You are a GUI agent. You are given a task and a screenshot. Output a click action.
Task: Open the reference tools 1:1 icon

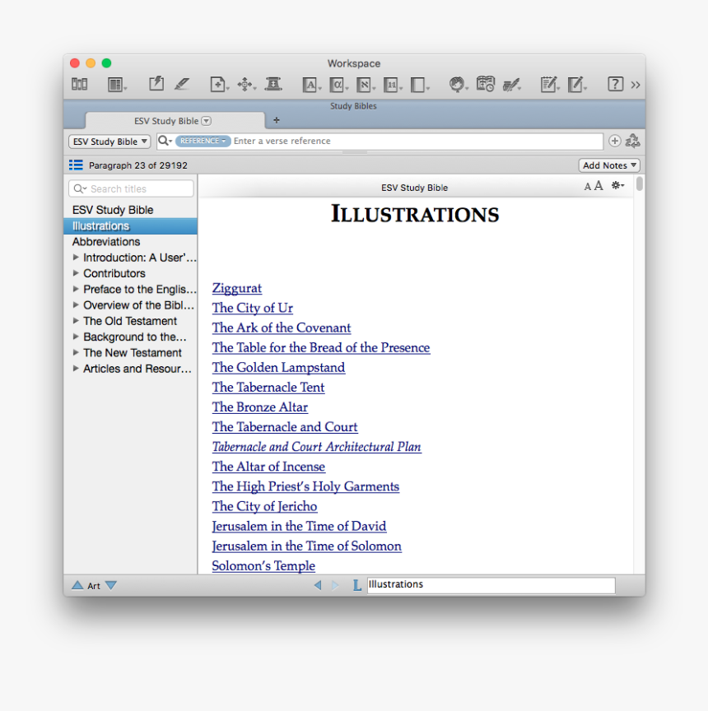(x=391, y=85)
